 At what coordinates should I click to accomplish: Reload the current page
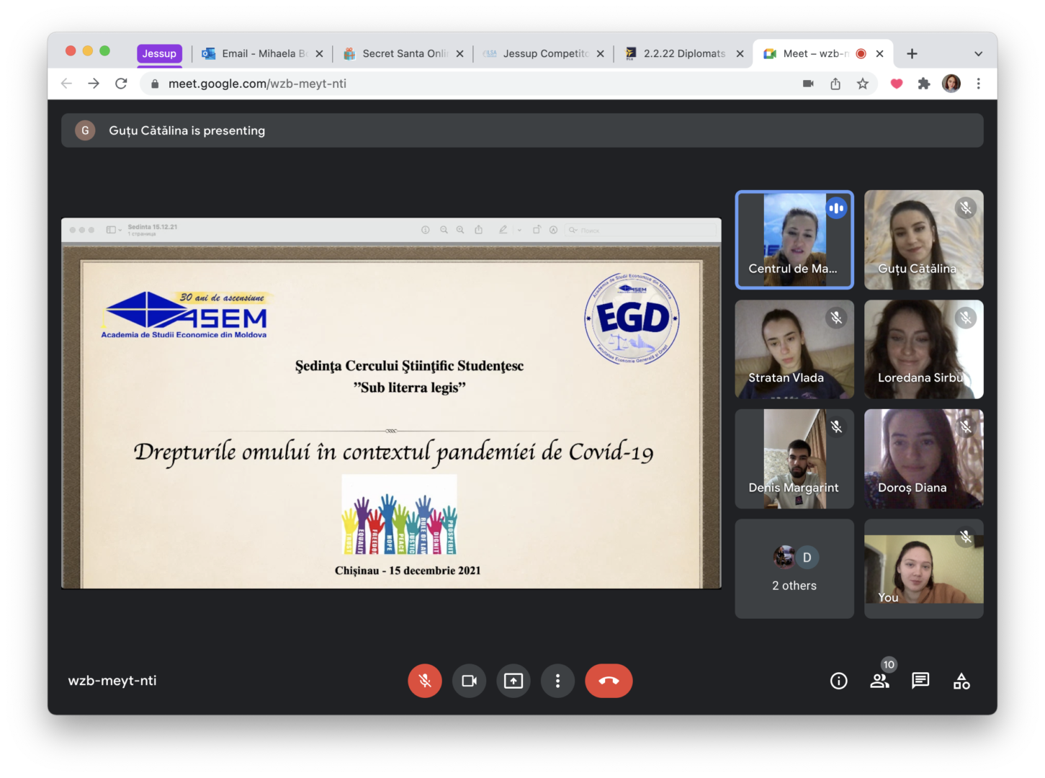click(121, 84)
